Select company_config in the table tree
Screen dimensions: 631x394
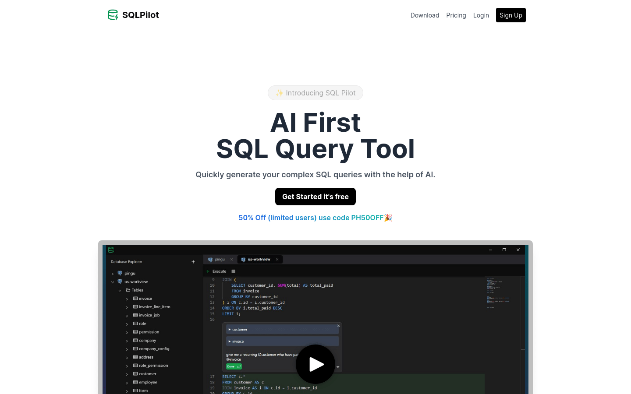(x=154, y=349)
